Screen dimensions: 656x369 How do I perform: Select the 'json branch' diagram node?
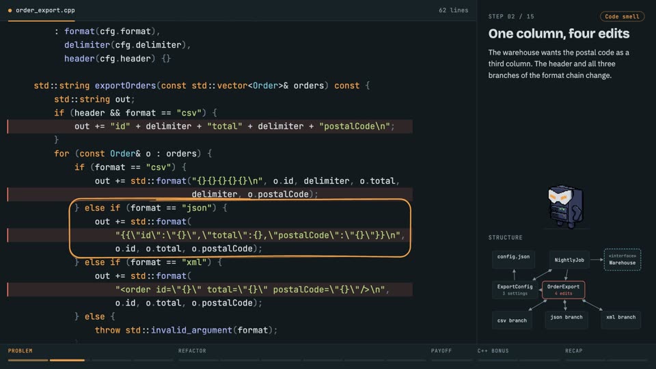pyautogui.click(x=566, y=320)
